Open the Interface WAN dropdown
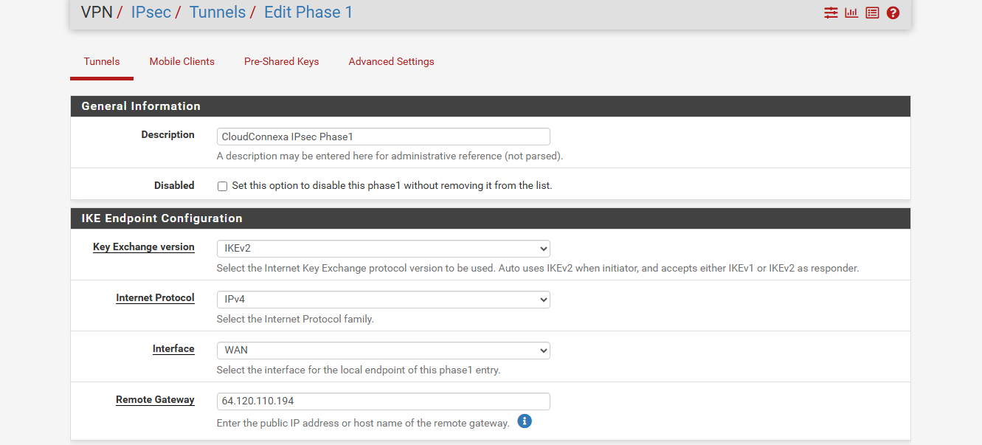The height and width of the screenshot is (445, 982). 383,351
